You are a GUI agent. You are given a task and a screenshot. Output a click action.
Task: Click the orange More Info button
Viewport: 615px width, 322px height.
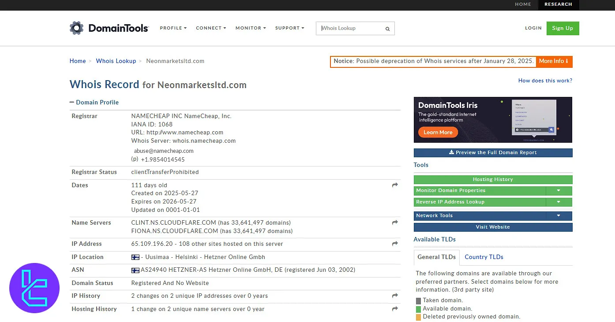click(x=554, y=61)
